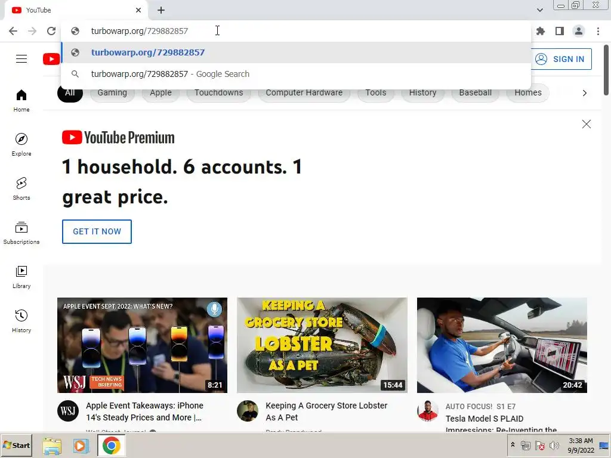Click the SIGN IN button

(x=561, y=59)
